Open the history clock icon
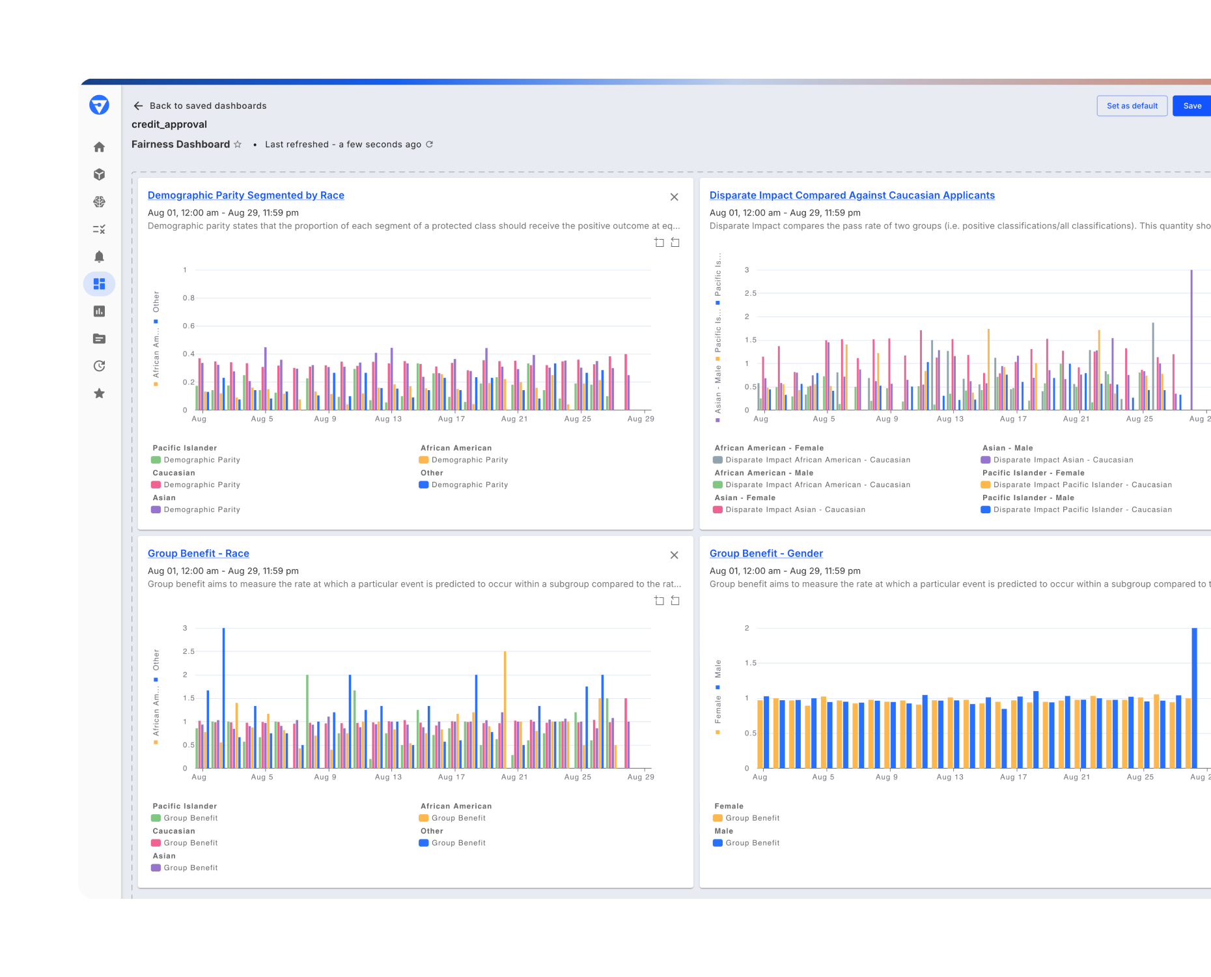The height and width of the screenshot is (977, 1211). tap(99, 366)
